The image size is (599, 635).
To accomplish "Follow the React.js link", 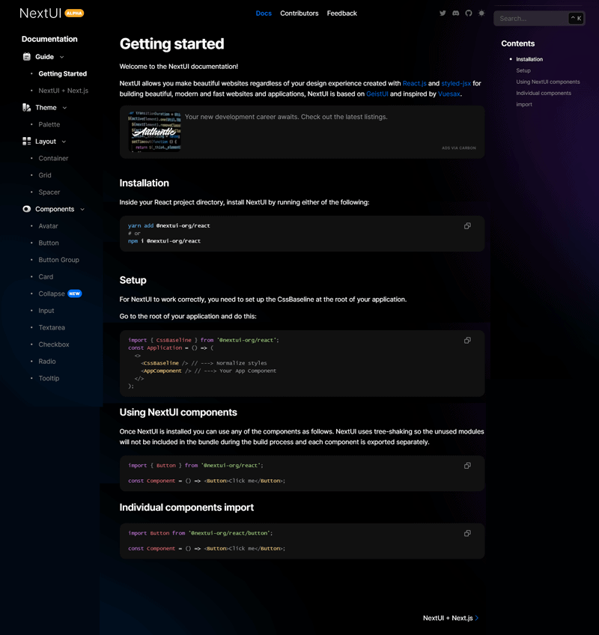I will pos(414,83).
